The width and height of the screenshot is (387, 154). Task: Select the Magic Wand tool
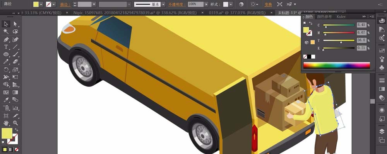click(6, 32)
